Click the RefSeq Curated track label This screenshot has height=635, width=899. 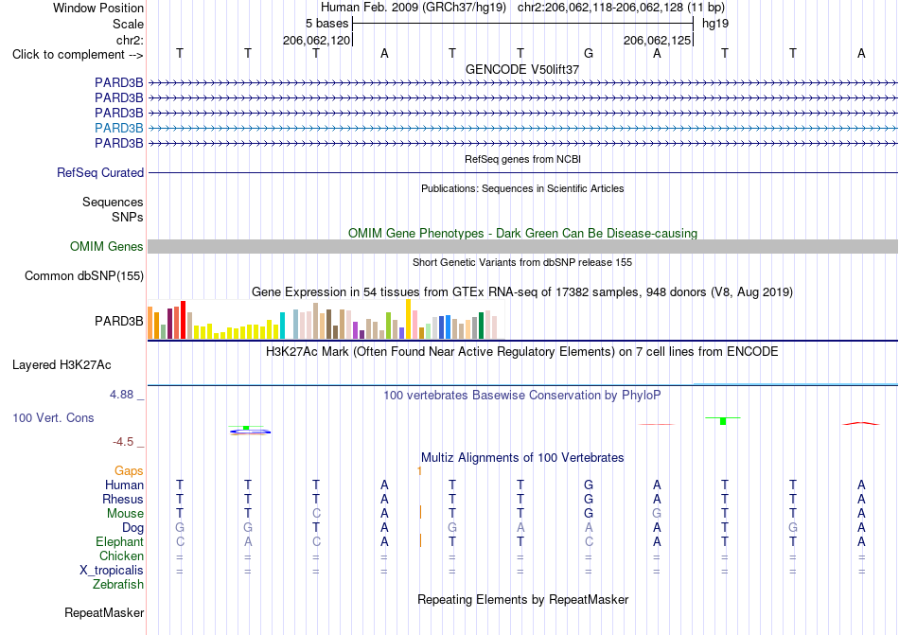click(x=100, y=172)
